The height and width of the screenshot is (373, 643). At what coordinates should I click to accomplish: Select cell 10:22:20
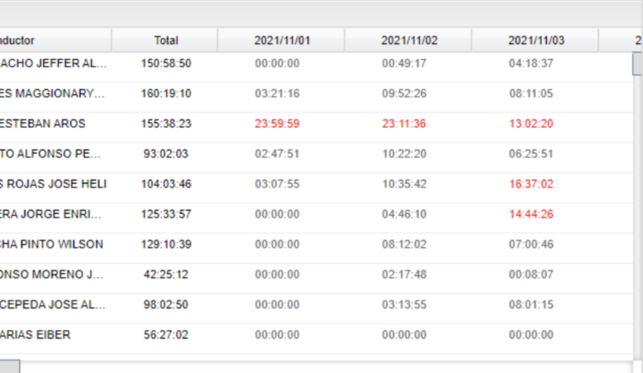point(404,154)
